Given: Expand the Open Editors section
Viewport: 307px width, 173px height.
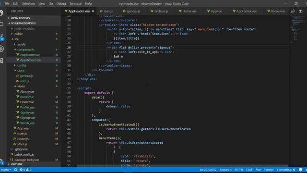Looking at the screenshot, I should pos(34,18).
